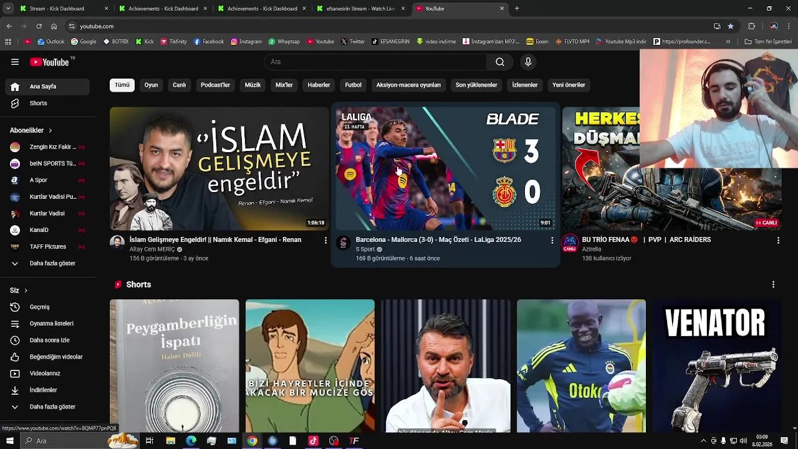Open TAFF Pictures subscription channel
This screenshot has width=798, height=449.
pyautogui.click(x=47, y=246)
